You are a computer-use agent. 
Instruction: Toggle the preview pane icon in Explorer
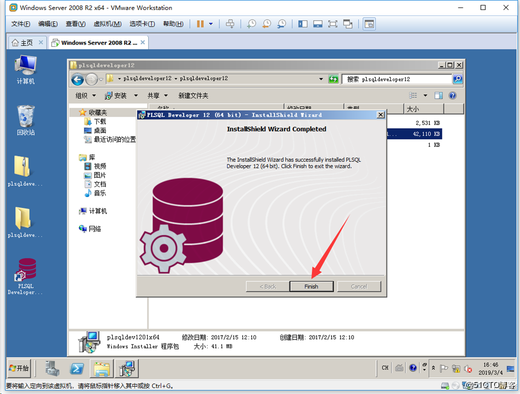pos(438,95)
